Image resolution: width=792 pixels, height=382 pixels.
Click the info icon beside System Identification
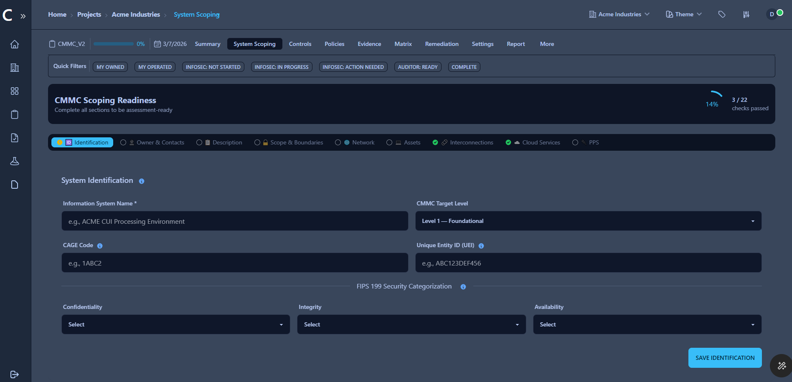(x=142, y=181)
